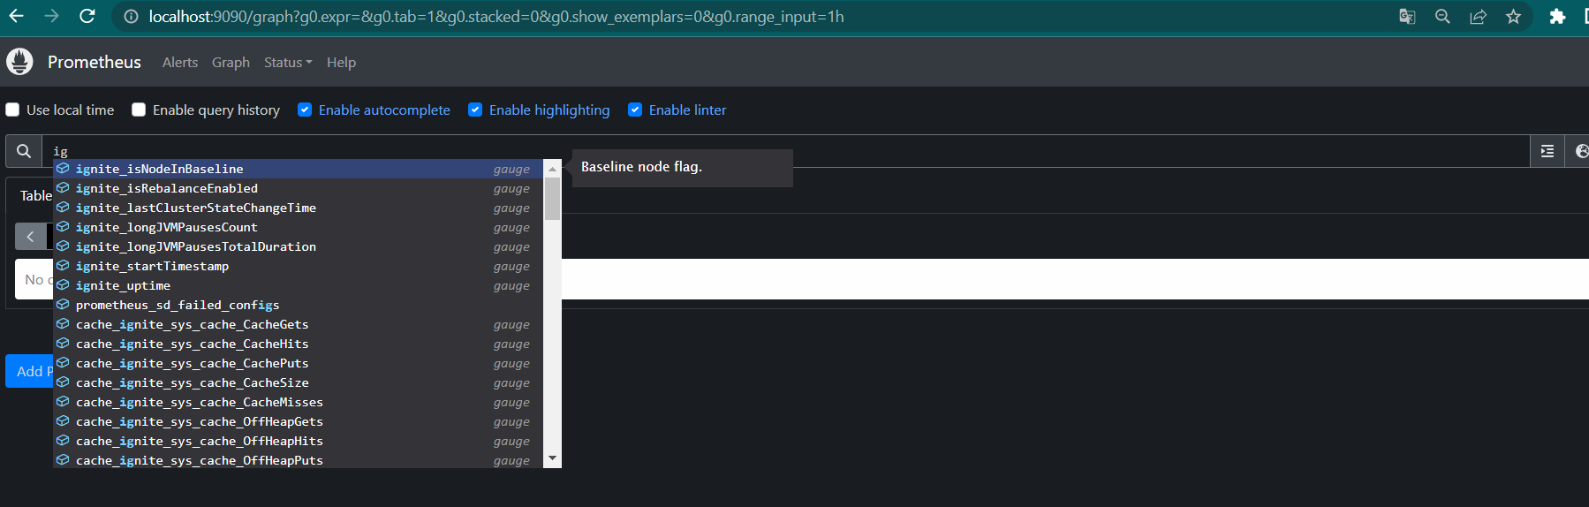Uncheck Enable highlighting
This screenshot has height=507, width=1589.
(x=475, y=110)
